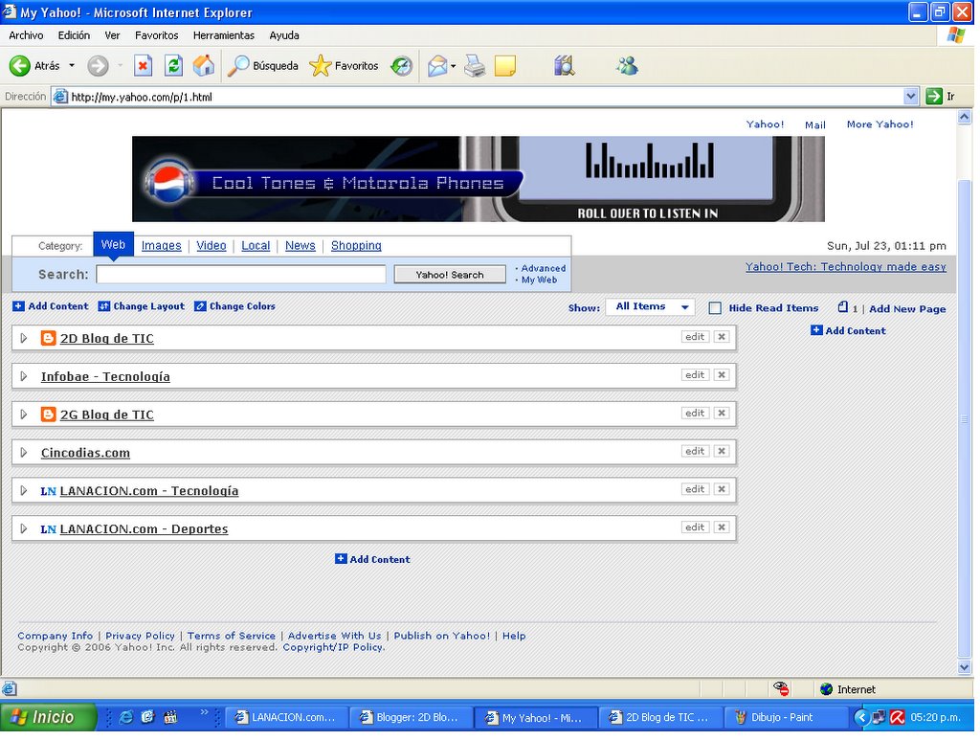Image resolution: width=980 pixels, height=740 pixels.
Task: Remove LANACION.com - Deportes module with X
Action: [722, 527]
